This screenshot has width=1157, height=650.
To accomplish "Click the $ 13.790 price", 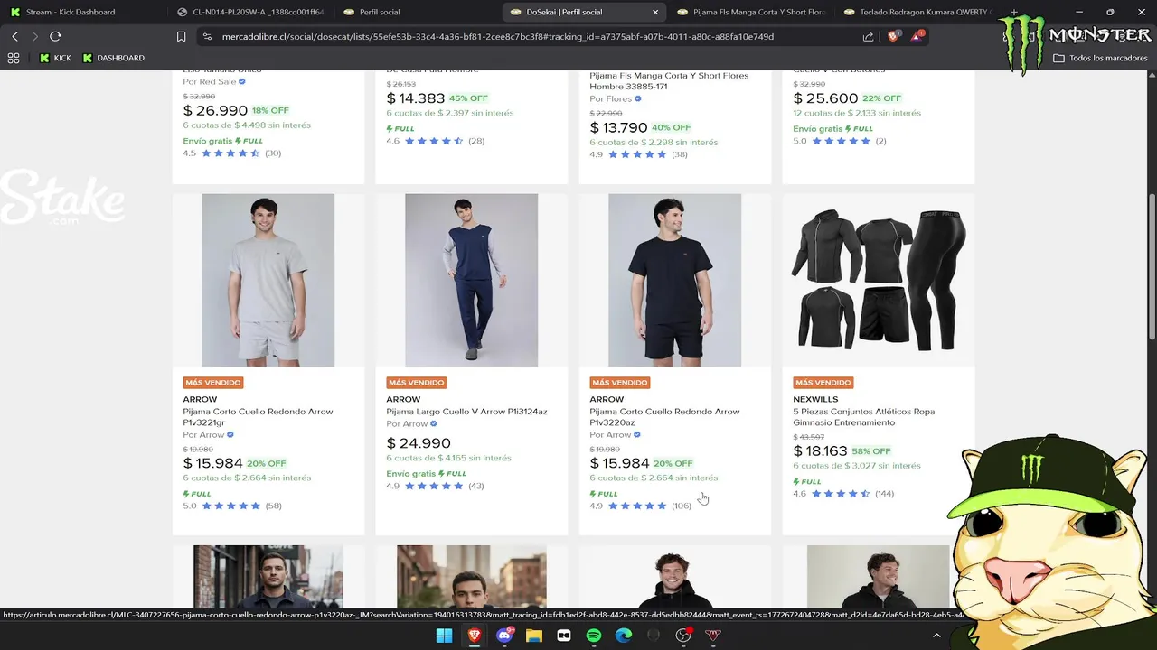I will (x=619, y=128).
